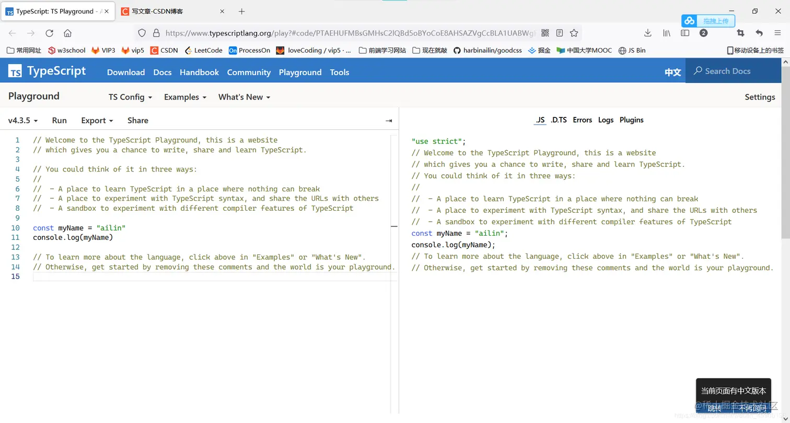Image resolution: width=790 pixels, height=423 pixels.
Task: Open the JS Bin bookmark
Action: 632,51
